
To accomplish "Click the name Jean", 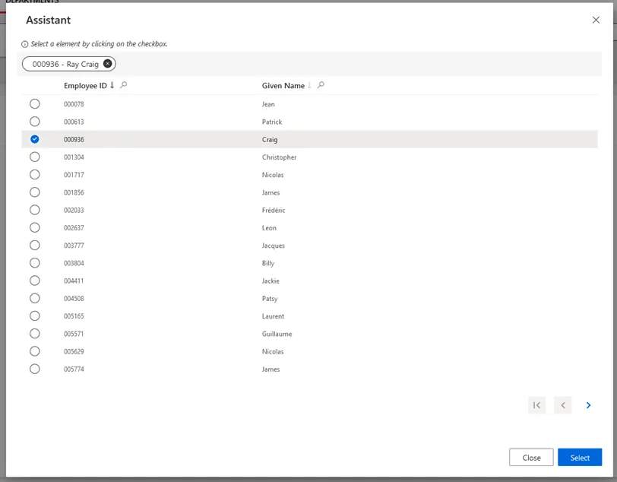I will coord(268,104).
